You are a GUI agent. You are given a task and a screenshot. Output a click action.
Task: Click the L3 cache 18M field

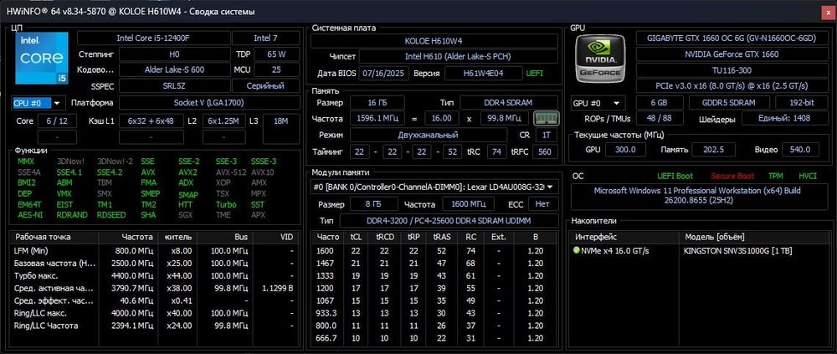pyautogui.click(x=280, y=121)
